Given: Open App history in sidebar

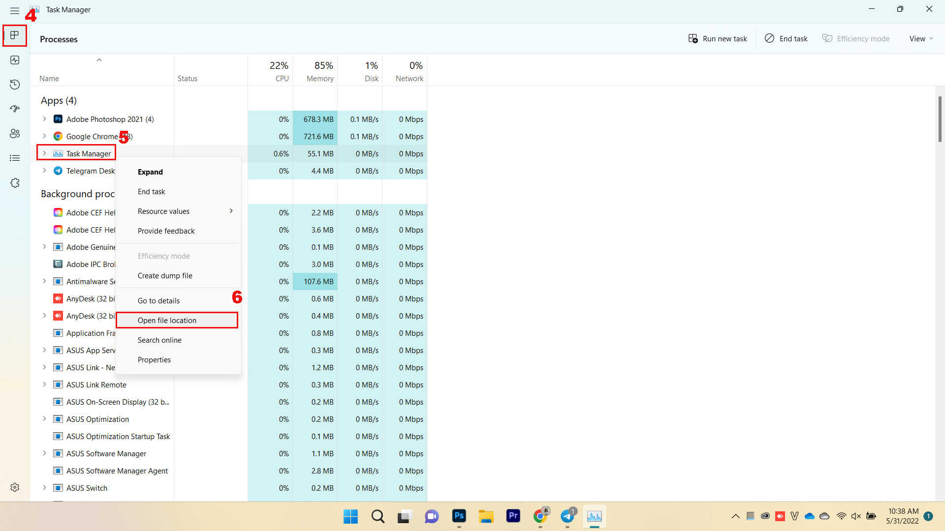Looking at the screenshot, I should tap(15, 85).
